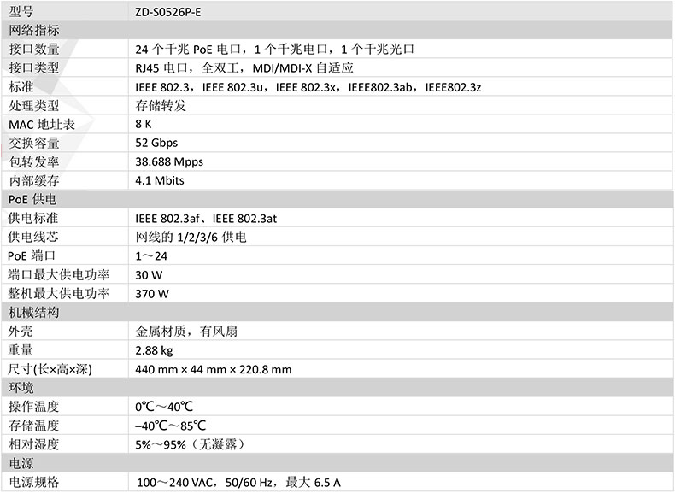The height and width of the screenshot is (493, 675).
Task: Click the 370 W total power value
Action: pos(152,294)
